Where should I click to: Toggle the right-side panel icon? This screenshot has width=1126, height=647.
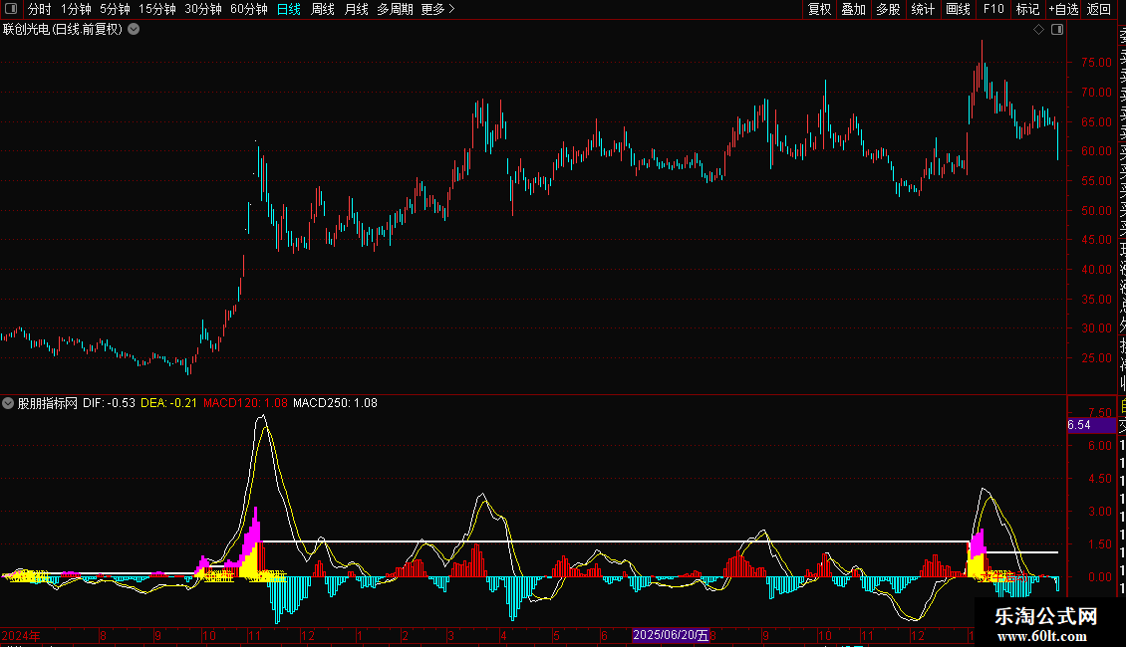(x=1057, y=30)
